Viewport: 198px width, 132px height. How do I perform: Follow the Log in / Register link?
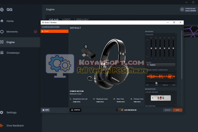click(191, 10)
